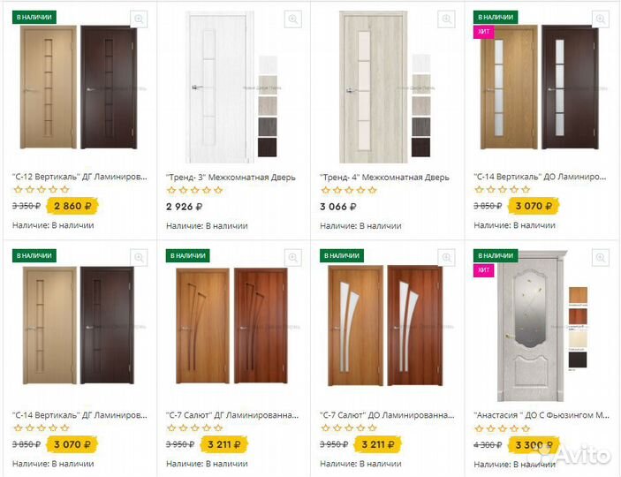
Task: Enlarge the "Тренд-4" door photo with the magnifier
Action: click(x=446, y=19)
